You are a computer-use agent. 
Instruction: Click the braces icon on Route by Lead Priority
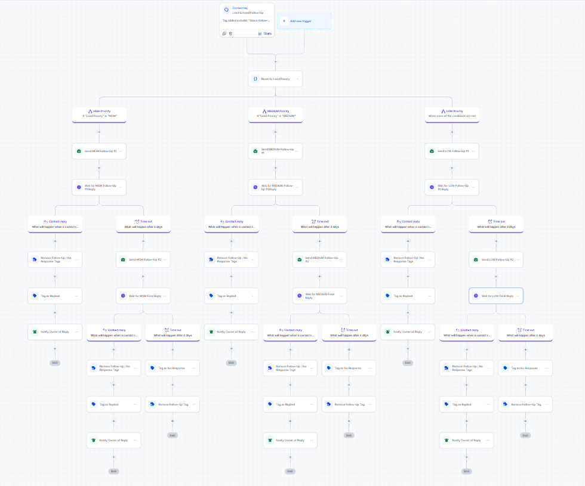tap(255, 79)
